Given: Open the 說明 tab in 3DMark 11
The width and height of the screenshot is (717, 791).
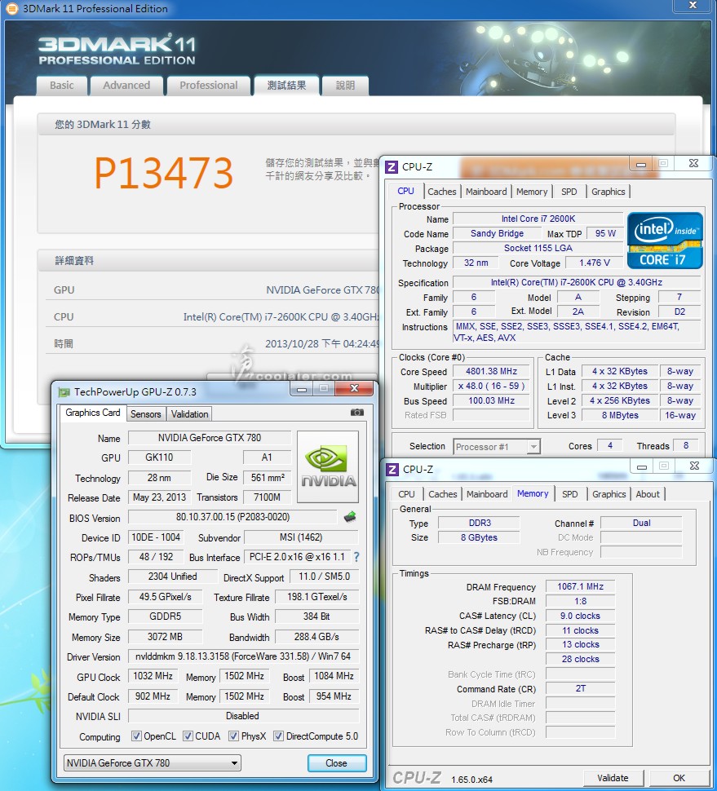Looking at the screenshot, I should (345, 86).
